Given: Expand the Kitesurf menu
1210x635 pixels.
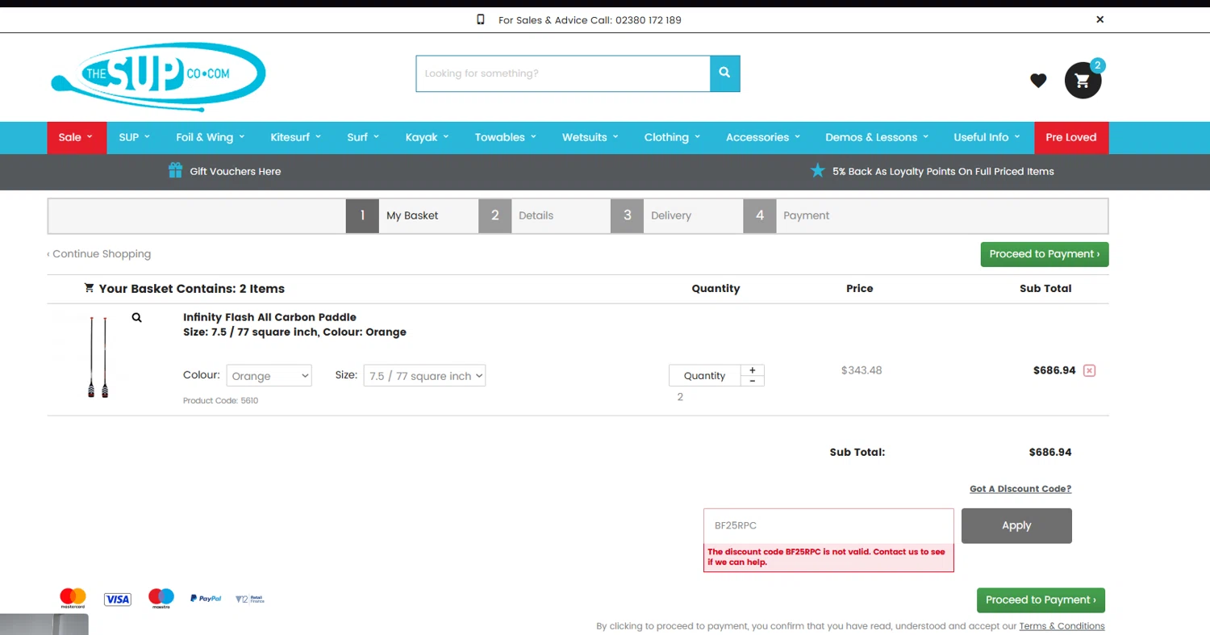Looking at the screenshot, I should click(295, 137).
